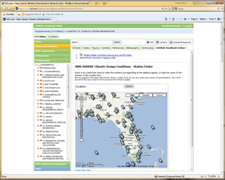
Task: Click the Comment button in handbook toolbar
Action: tap(162, 42)
